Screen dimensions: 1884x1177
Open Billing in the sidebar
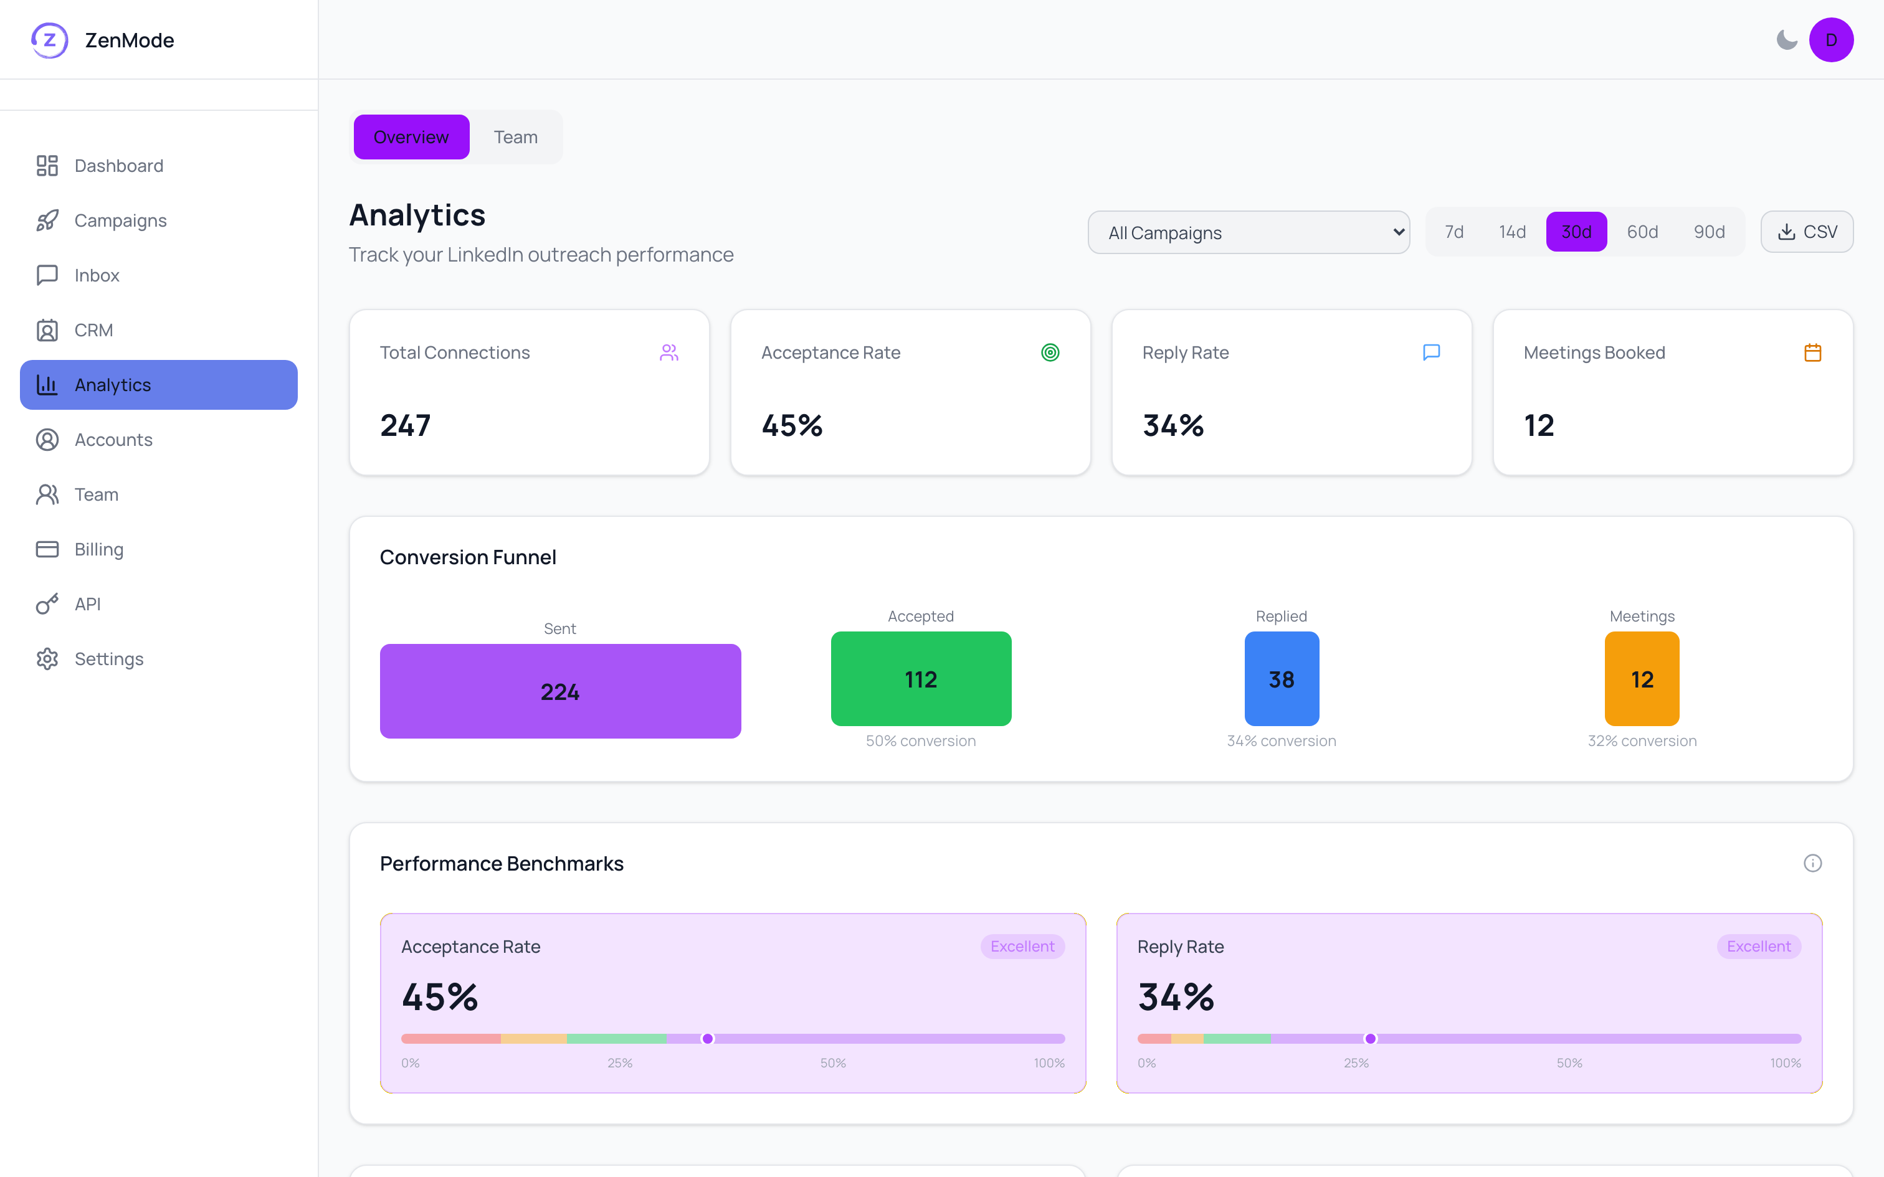[159, 549]
